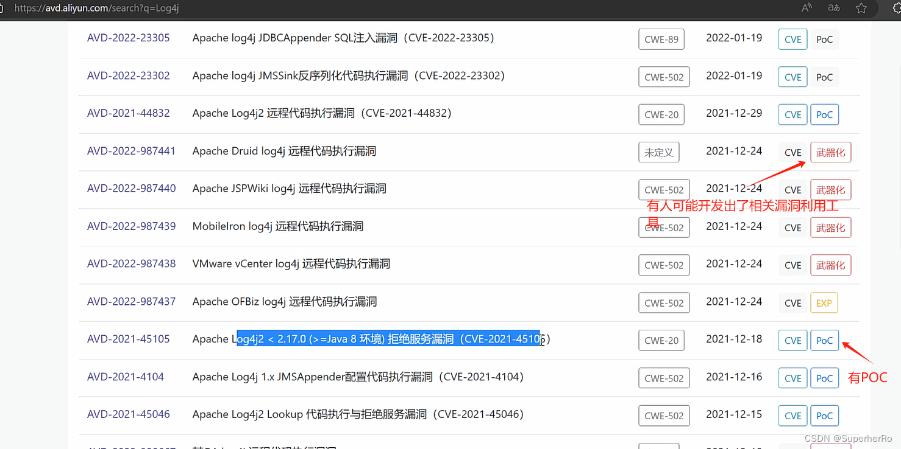Click CWE-89 tag for CVE-2022-23305

click(661, 39)
